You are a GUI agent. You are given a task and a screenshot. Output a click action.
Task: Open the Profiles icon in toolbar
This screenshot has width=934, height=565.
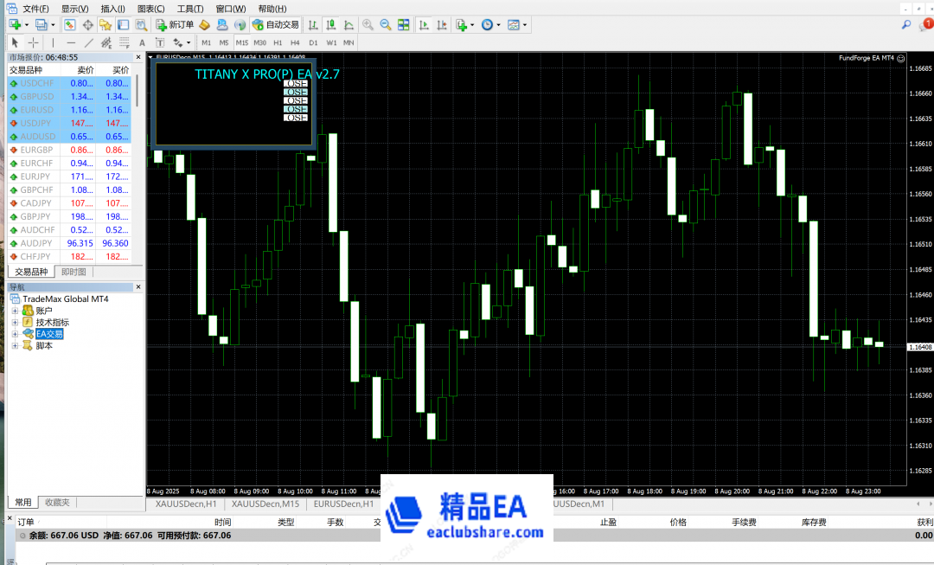[41, 24]
